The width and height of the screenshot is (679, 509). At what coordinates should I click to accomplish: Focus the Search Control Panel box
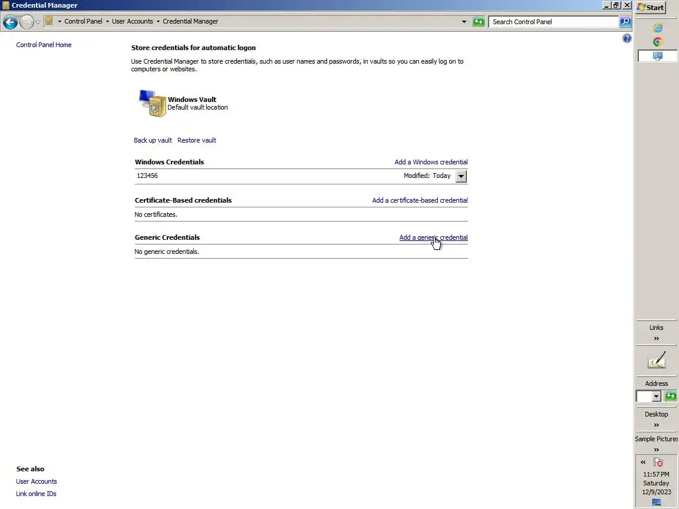pos(553,22)
